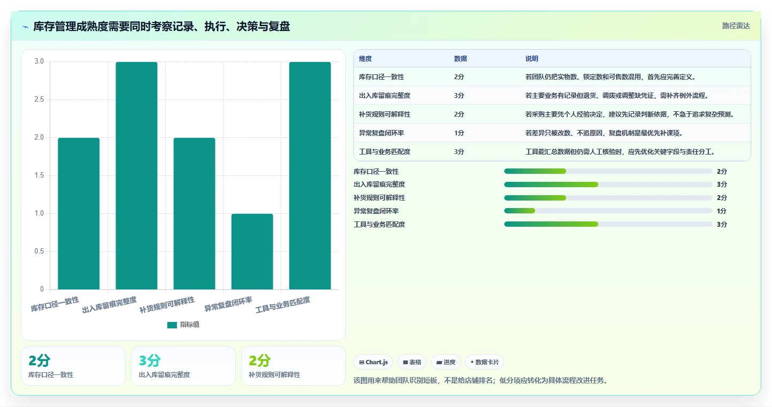Select the table cell 补货规则可解释性
This screenshot has width=772, height=407.
[385, 114]
